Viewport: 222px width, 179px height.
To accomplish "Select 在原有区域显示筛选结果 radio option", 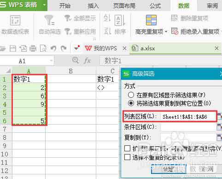I will (131, 95).
